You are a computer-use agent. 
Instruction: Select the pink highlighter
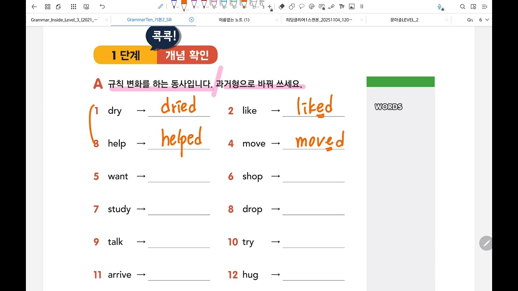214,5
